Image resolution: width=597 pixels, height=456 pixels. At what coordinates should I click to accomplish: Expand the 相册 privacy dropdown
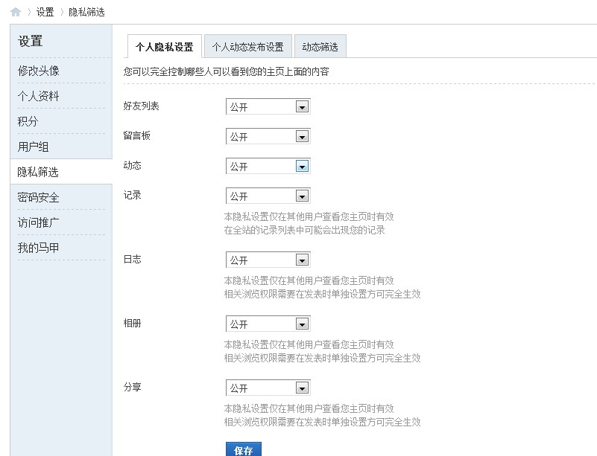click(x=268, y=324)
